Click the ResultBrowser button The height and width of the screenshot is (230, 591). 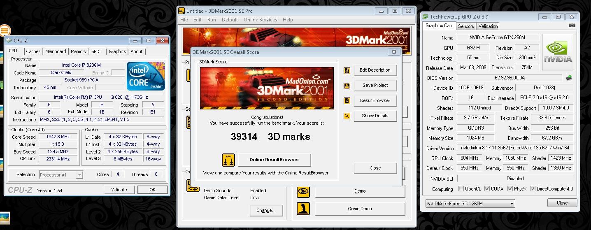pyautogui.click(x=375, y=100)
